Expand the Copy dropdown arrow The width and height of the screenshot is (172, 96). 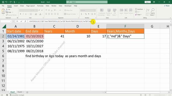click(13, 12)
